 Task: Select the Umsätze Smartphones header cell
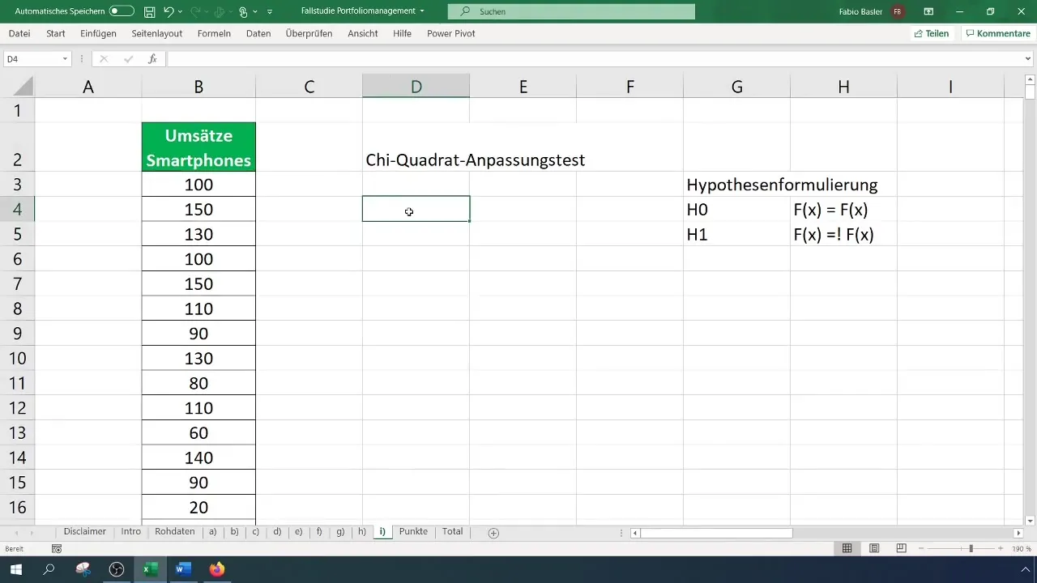[x=198, y=147]
